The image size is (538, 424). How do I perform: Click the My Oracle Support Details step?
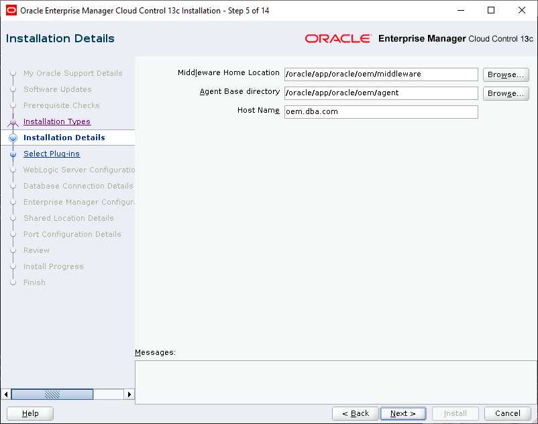(72, 73)
